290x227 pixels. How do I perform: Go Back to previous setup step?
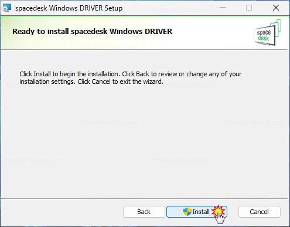pos(144,212)
